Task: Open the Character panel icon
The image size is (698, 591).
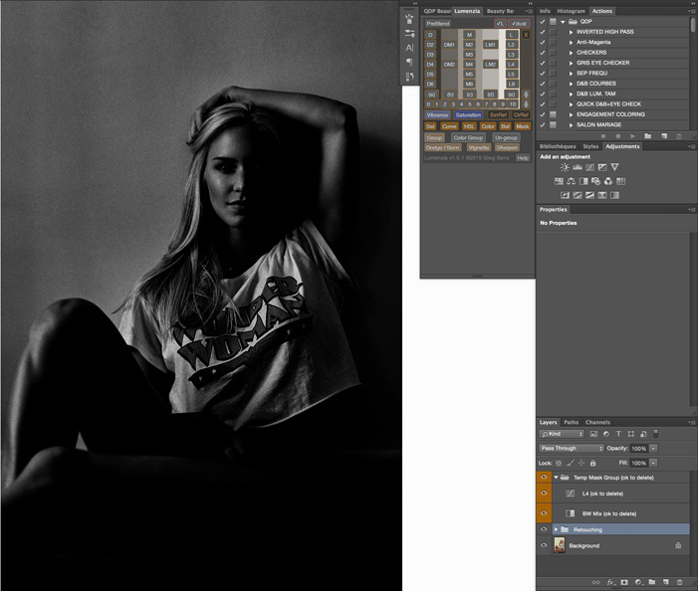Action: click(409, 48)
